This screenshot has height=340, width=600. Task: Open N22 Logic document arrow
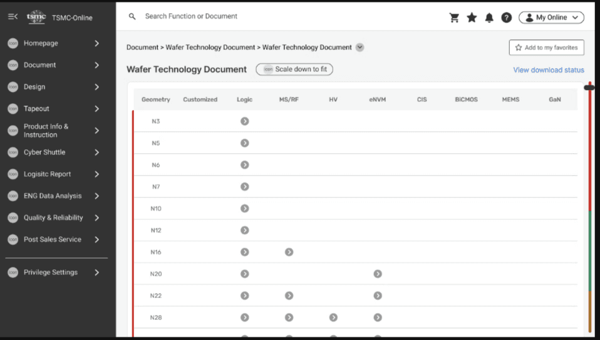[244, 295]
